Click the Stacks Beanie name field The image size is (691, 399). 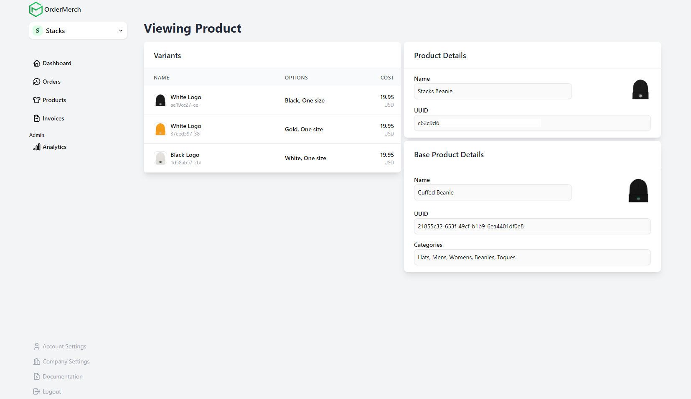(492, 91)
